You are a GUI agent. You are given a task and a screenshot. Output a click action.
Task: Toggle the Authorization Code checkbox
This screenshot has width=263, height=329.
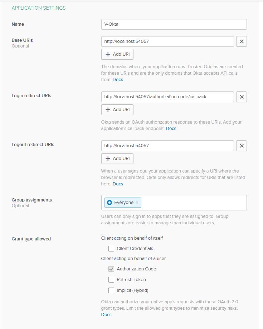coord(111,269)
